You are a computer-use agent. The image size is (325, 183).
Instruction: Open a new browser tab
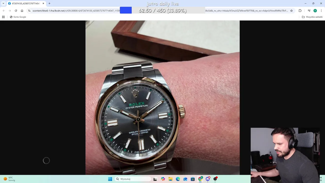49,4
